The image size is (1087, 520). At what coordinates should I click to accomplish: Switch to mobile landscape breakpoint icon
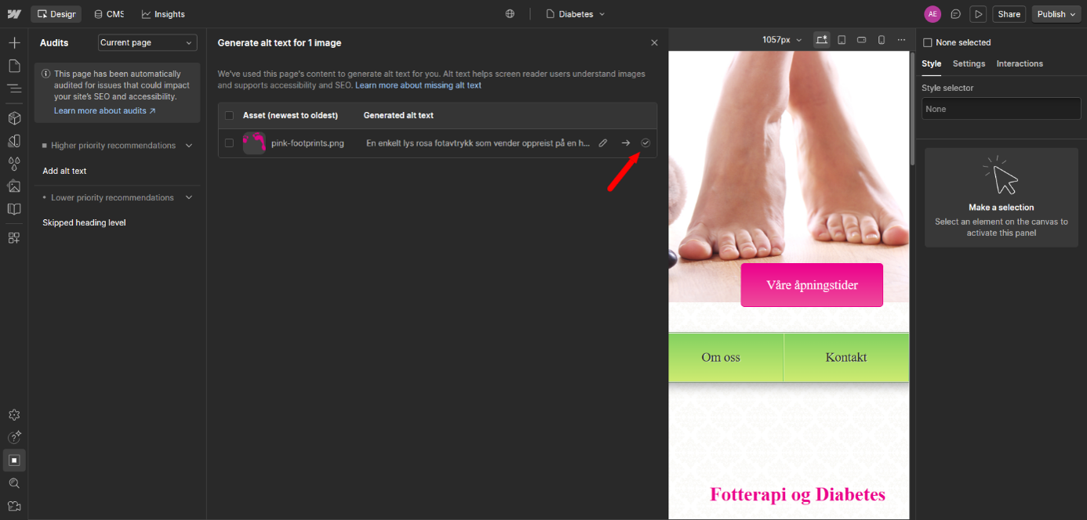point(861,40)
